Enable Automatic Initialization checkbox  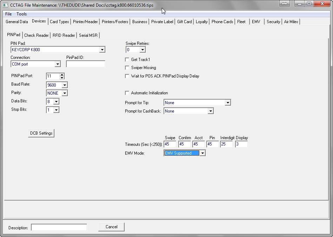tap(127, 93)
